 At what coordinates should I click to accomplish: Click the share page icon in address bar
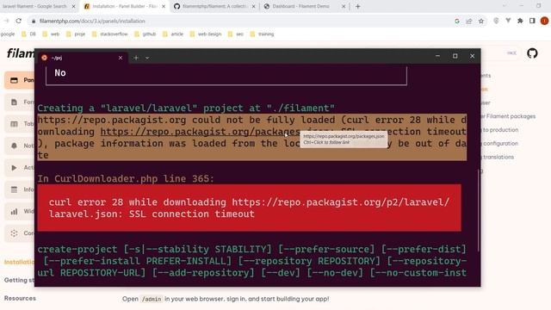point(469,21)
